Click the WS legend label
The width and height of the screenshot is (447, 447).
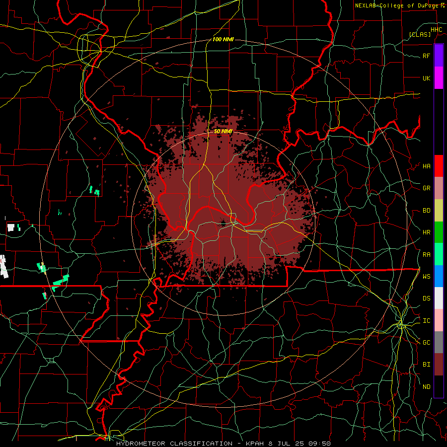click(x=426, y=277)
